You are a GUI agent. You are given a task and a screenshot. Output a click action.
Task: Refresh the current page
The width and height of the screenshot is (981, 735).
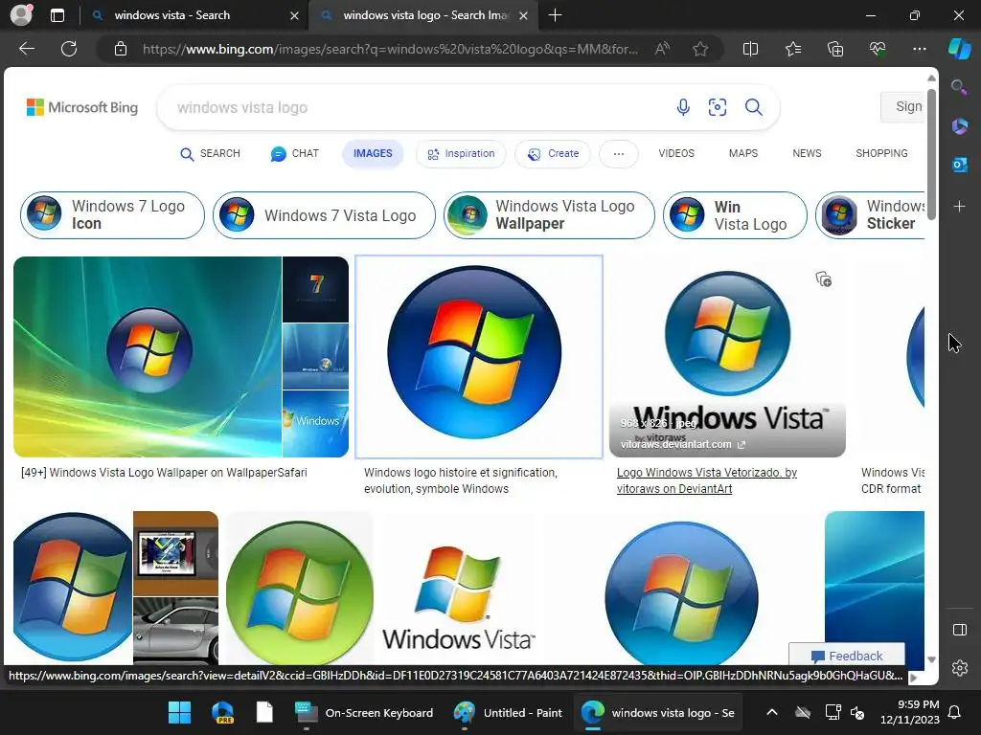coord(69,49)
